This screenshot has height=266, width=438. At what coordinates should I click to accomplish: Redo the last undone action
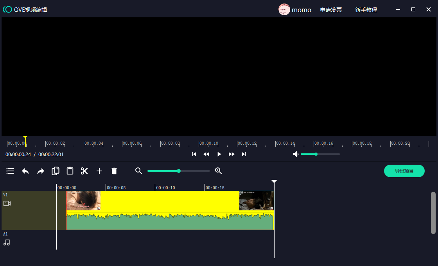coord(41,171)
